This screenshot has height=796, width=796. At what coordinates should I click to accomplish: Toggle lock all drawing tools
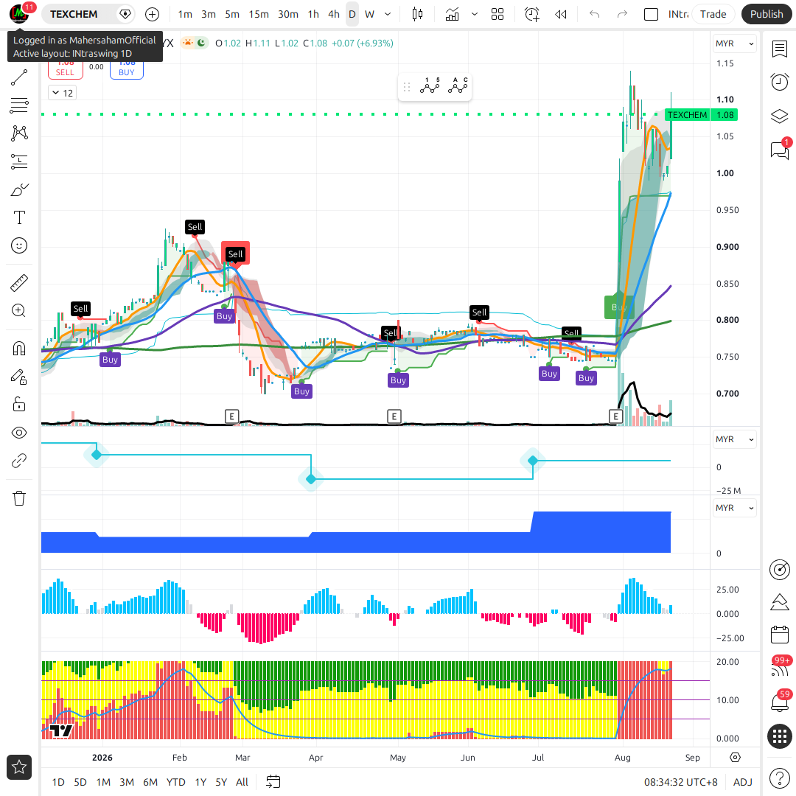[x=19, y=405]
